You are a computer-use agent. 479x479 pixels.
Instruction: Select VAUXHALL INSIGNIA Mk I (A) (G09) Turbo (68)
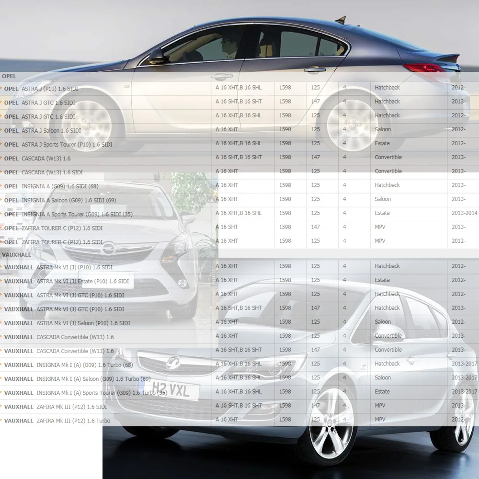pyautogui.click(x=68, y=365)
